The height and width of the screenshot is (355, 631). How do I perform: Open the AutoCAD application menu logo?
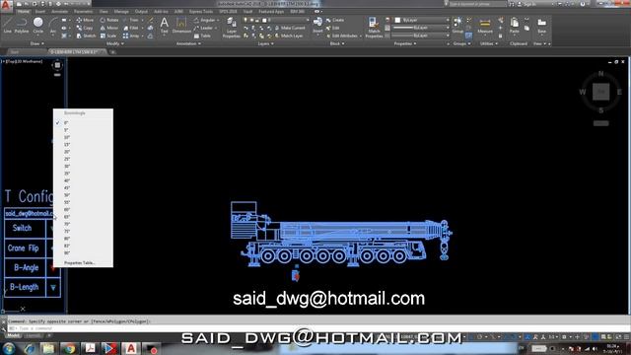(6, 6)
